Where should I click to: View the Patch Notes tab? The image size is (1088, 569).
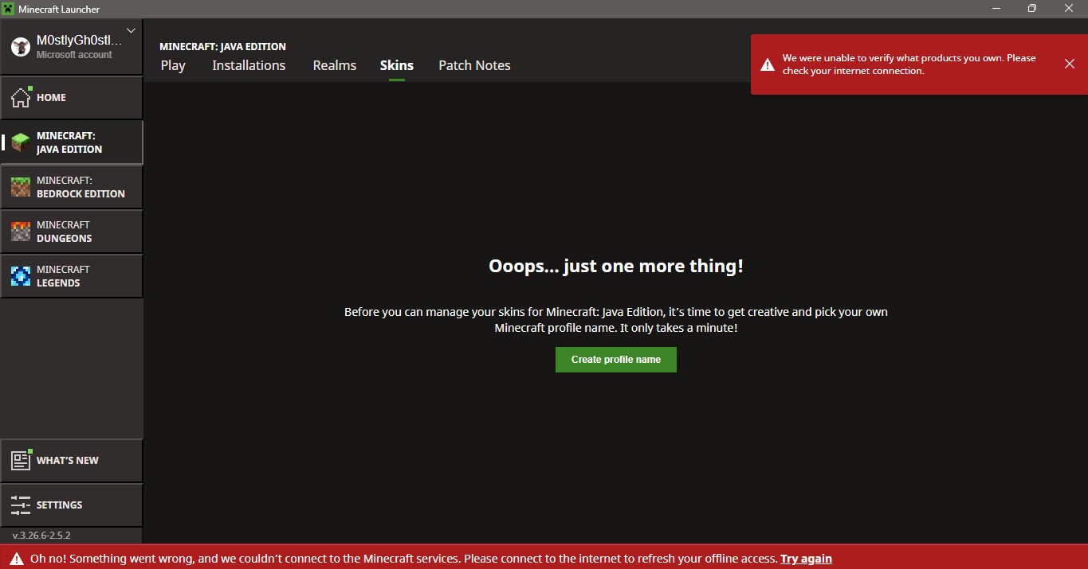(x=474, y=65)
